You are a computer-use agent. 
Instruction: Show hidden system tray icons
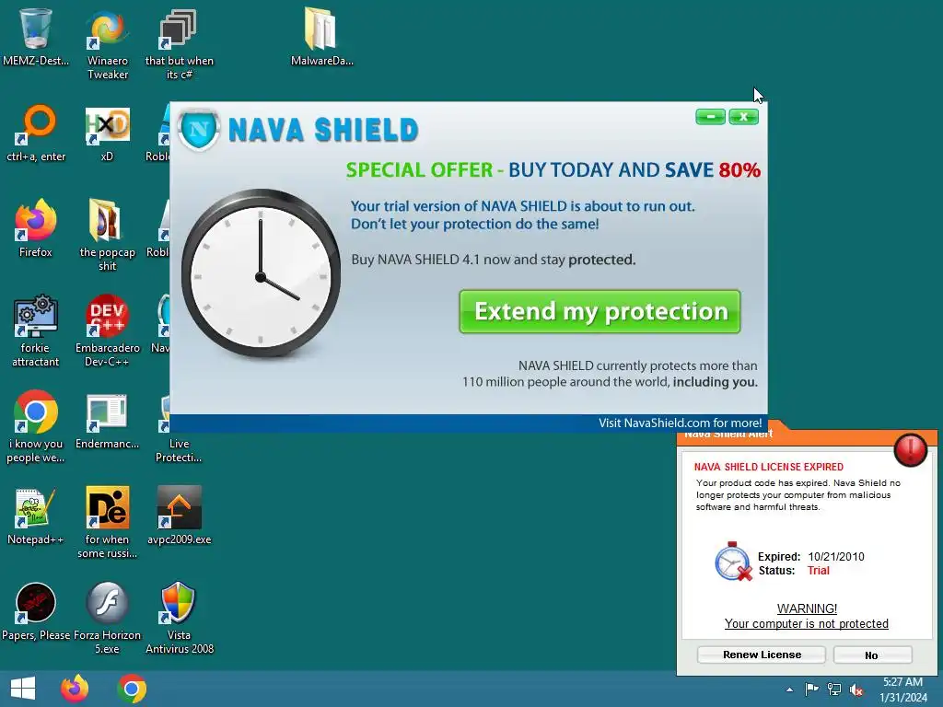tap(789, 690)
